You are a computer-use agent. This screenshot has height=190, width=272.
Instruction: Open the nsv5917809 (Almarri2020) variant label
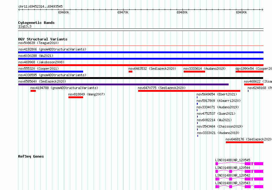click(219, 101)
